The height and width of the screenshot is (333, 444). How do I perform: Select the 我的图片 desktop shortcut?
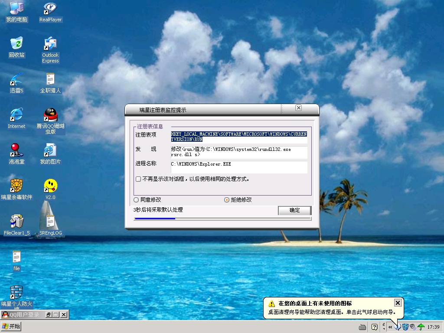[50, 154]
